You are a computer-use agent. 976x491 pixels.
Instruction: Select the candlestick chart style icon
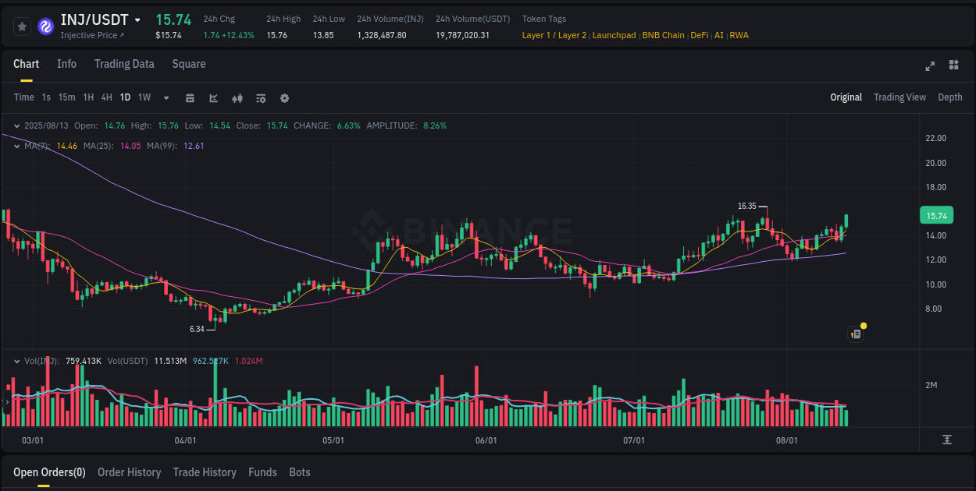click(237, 97)
